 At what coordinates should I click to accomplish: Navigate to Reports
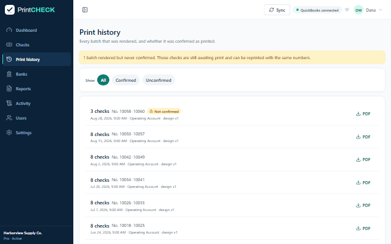(37, 88)
